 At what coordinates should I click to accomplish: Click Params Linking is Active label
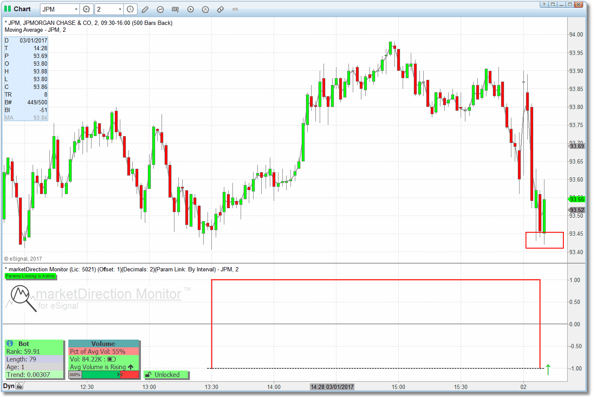point(30,276)
